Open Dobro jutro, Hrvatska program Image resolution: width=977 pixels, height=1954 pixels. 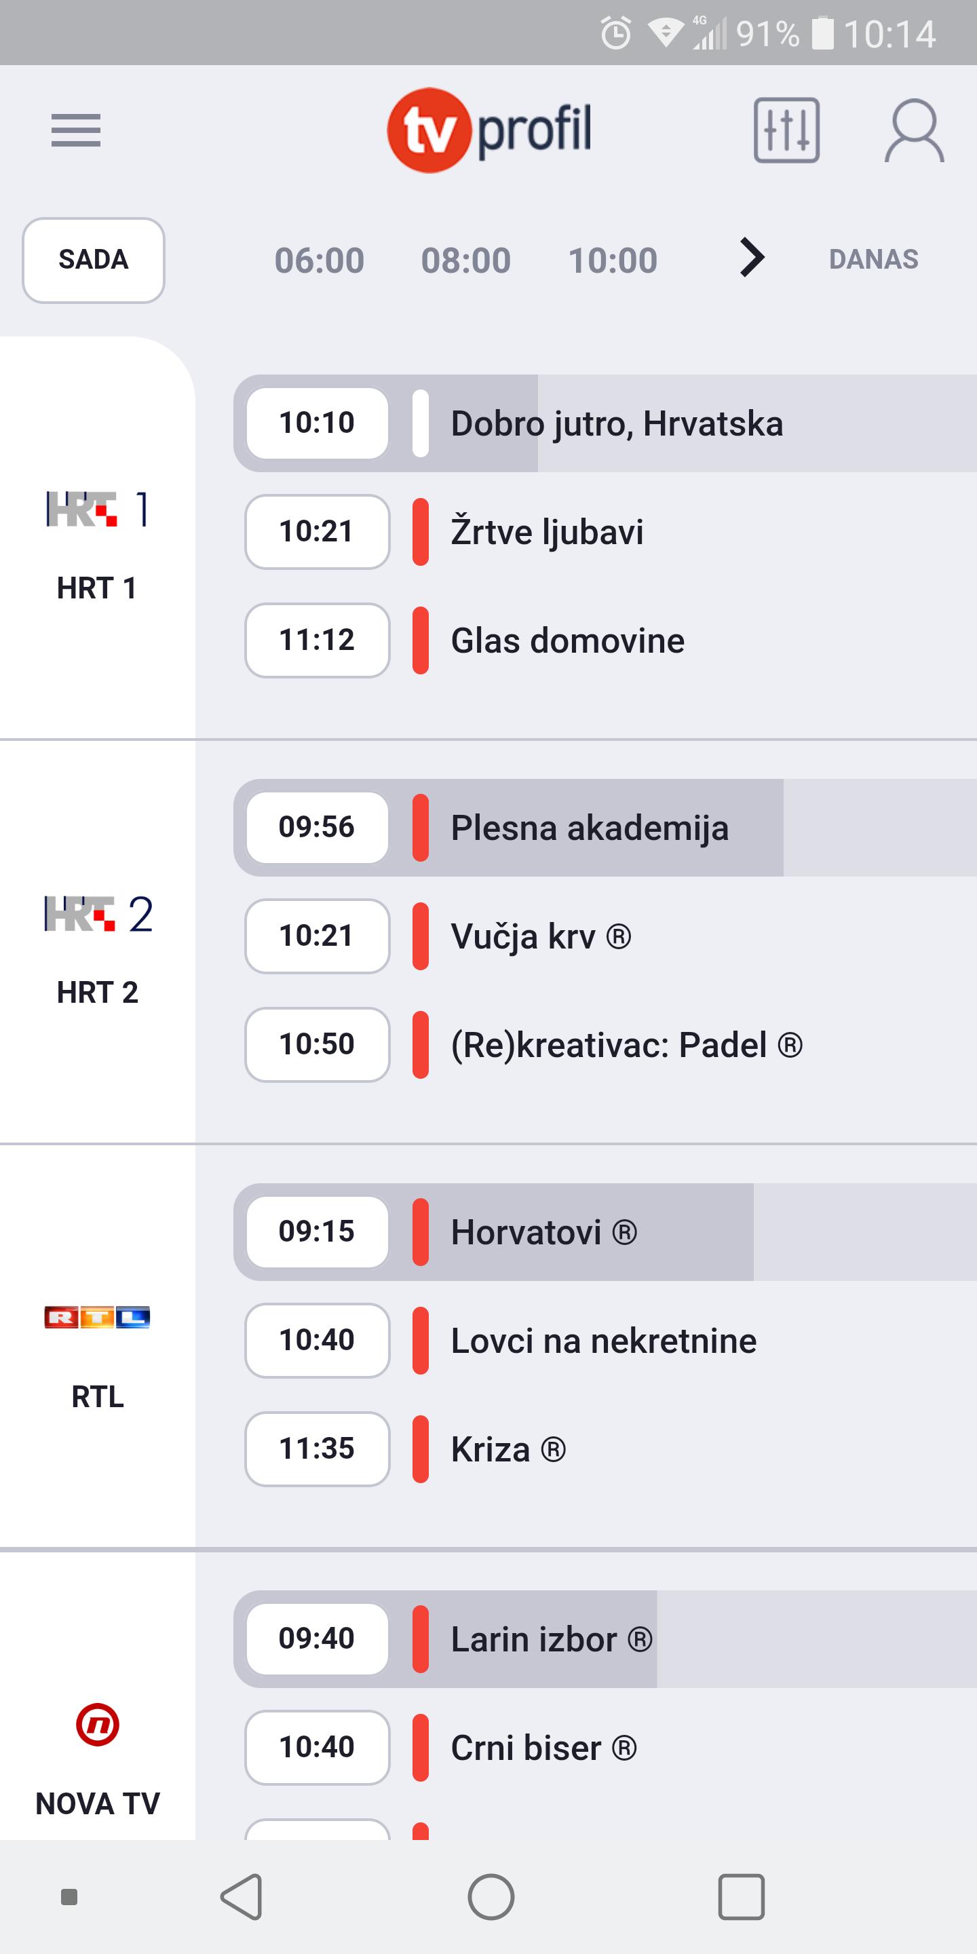pyautogui.click(x=616, y=423)
